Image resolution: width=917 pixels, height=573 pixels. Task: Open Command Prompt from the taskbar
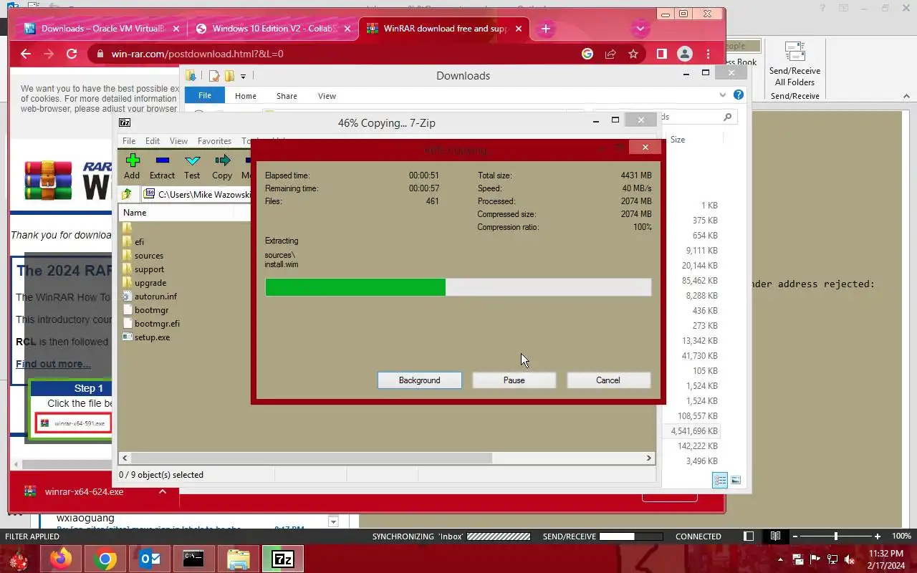tap(193, 559)
